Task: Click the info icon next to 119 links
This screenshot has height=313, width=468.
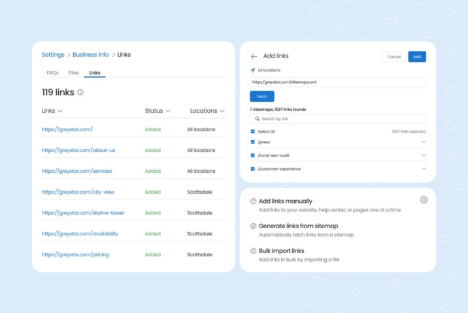Action: pos(80,93)
